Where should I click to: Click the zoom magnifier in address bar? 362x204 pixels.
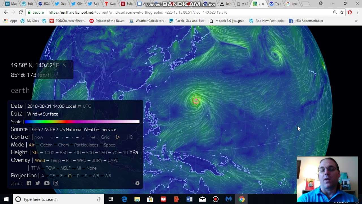click(x=335, y=12)
